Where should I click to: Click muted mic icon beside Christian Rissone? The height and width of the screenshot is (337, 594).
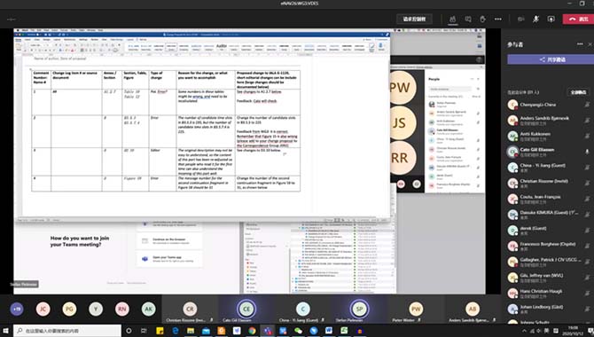point(587,183)
